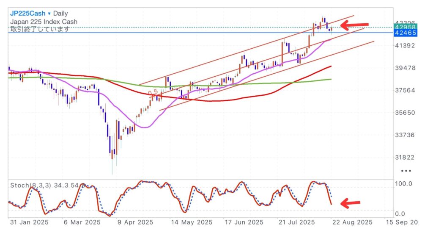Click the 100.0 stochastic scale label
The width and height of the screenshot is (433, 244).
pyautogui.click(x=403, y=184)
